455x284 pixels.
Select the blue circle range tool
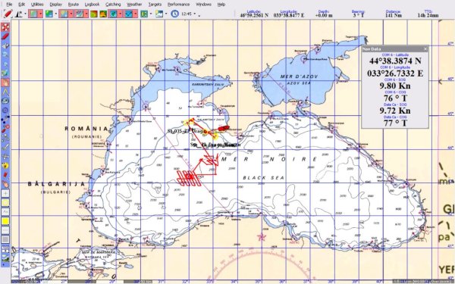5,111
